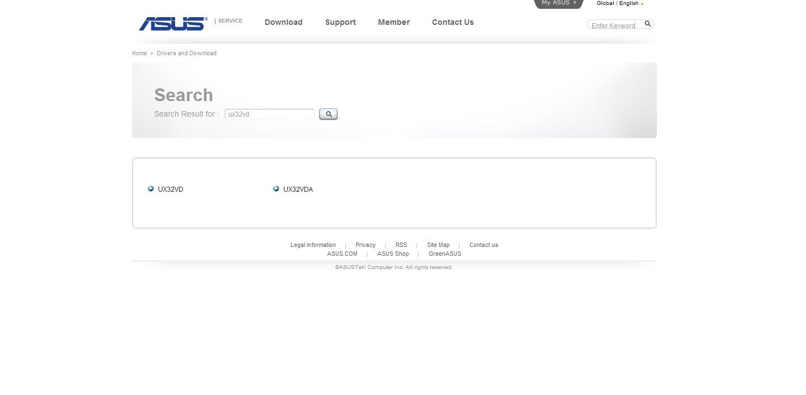Click the search button beside ux32vd field
Viewport: 806px width, 395px height.
pos(328,114)
